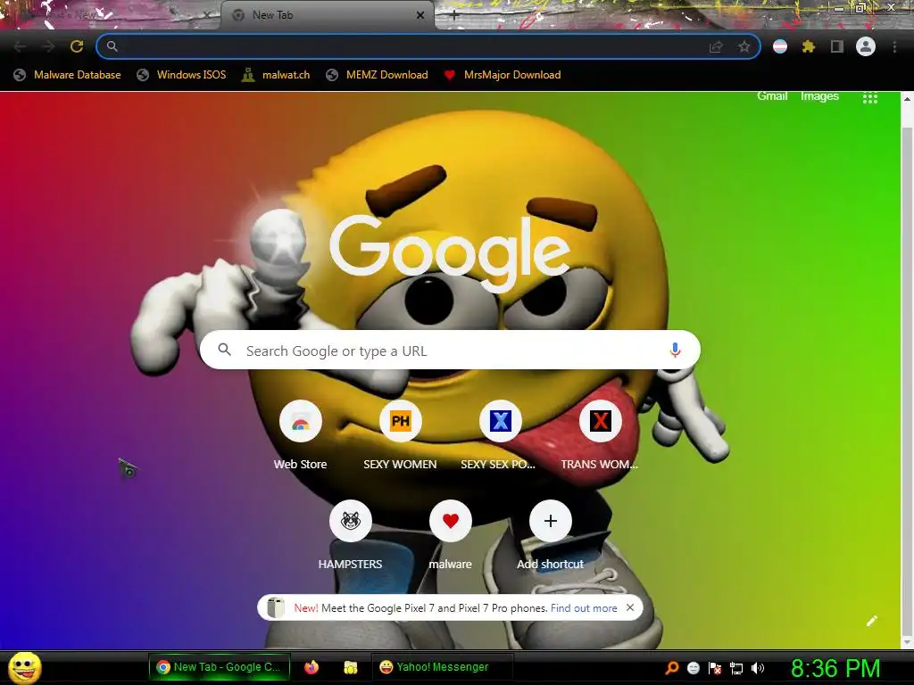This screenshot has width=914, height=685.
Task: Open a new tab with the plus button
Action: tap(454, 16)
